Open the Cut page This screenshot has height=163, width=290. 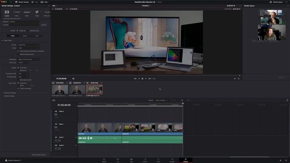118,160
